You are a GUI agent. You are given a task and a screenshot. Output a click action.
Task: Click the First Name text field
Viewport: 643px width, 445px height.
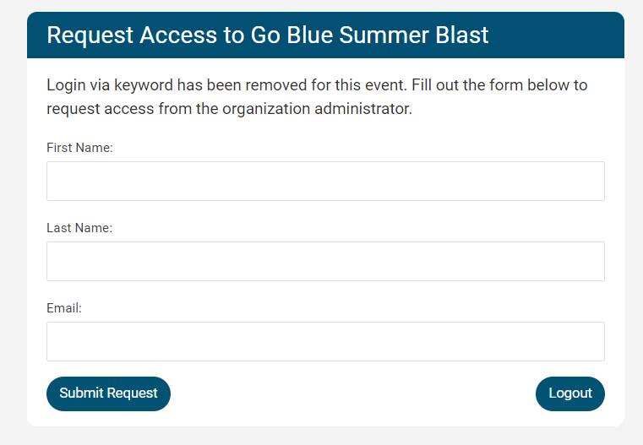click(325, 181)
